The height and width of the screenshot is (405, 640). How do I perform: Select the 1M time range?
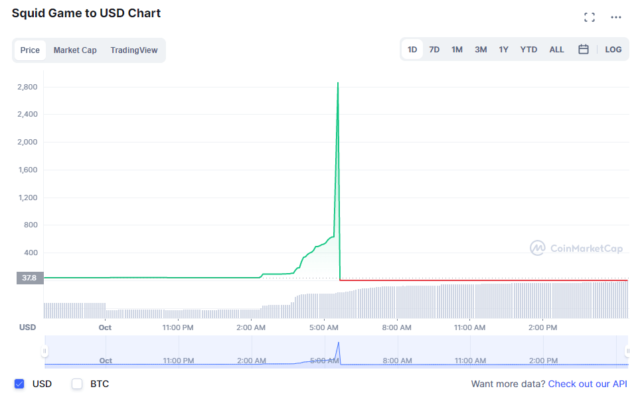(457, 49)
